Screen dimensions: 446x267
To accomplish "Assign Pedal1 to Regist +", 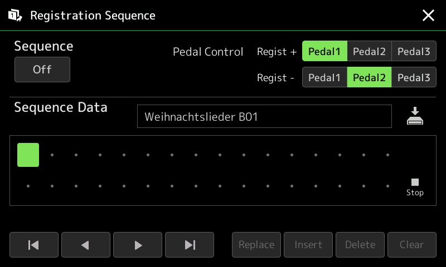I will click(x=324, y=51).
